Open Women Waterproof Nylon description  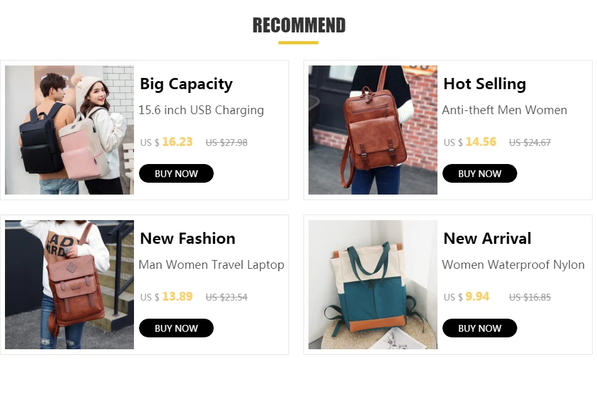513,265
